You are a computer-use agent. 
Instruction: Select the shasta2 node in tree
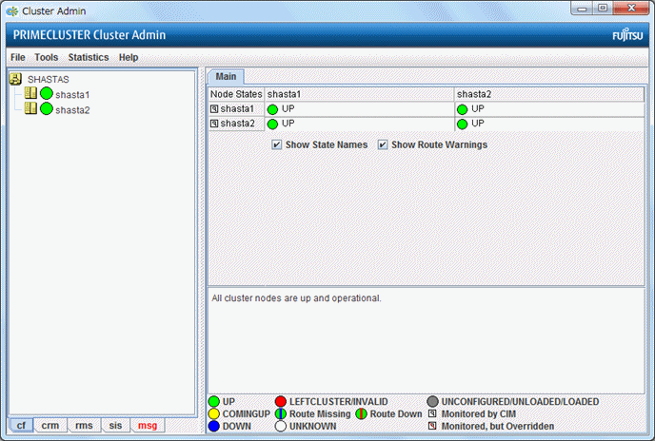pos(72,109)
